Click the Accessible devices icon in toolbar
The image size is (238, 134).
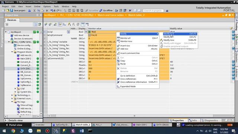[x=116, y=10]
